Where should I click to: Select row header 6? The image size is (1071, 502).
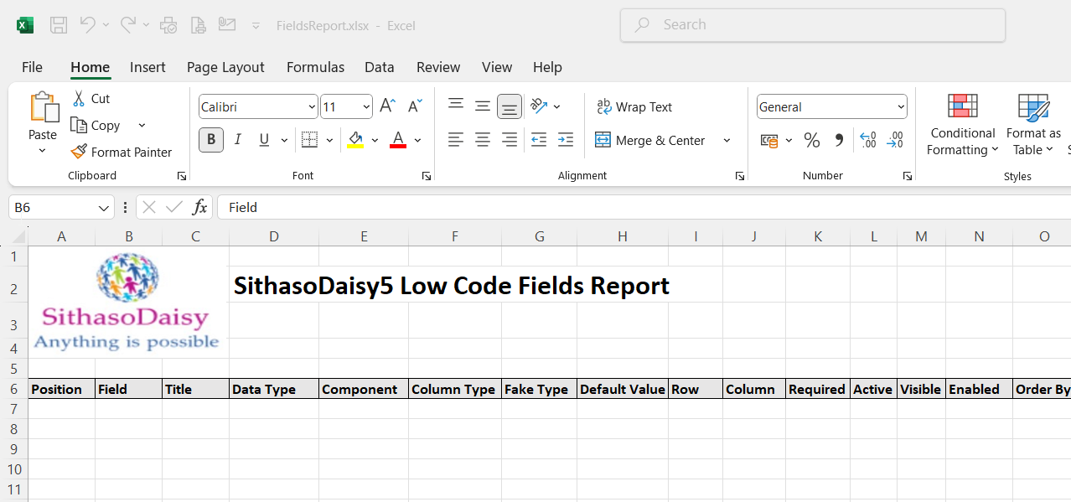(x=13, y=389)
